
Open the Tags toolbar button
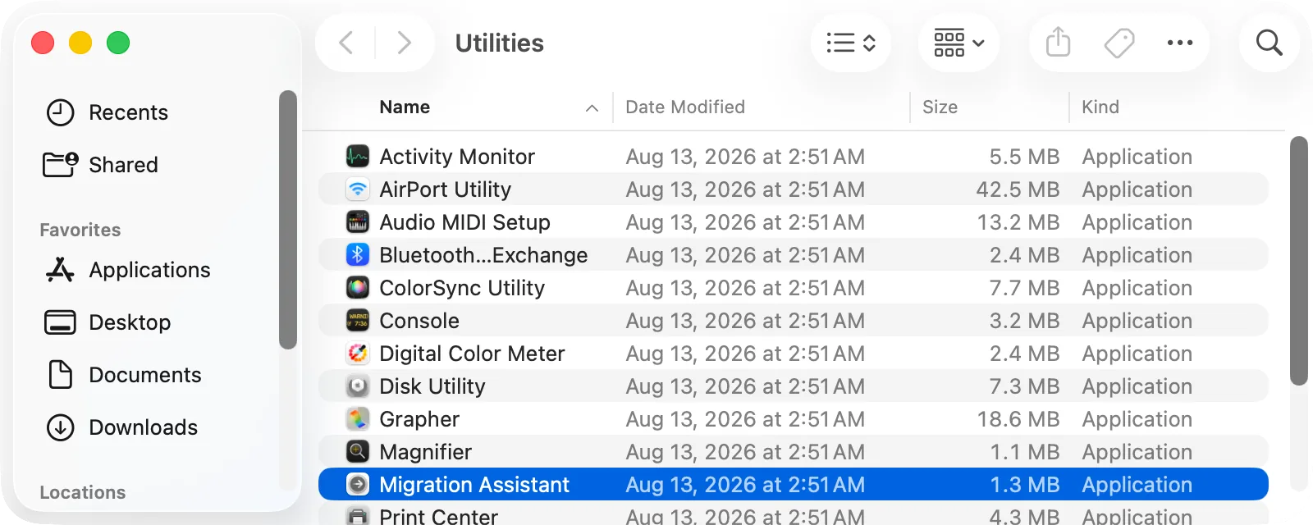(x=1119, y=43)
